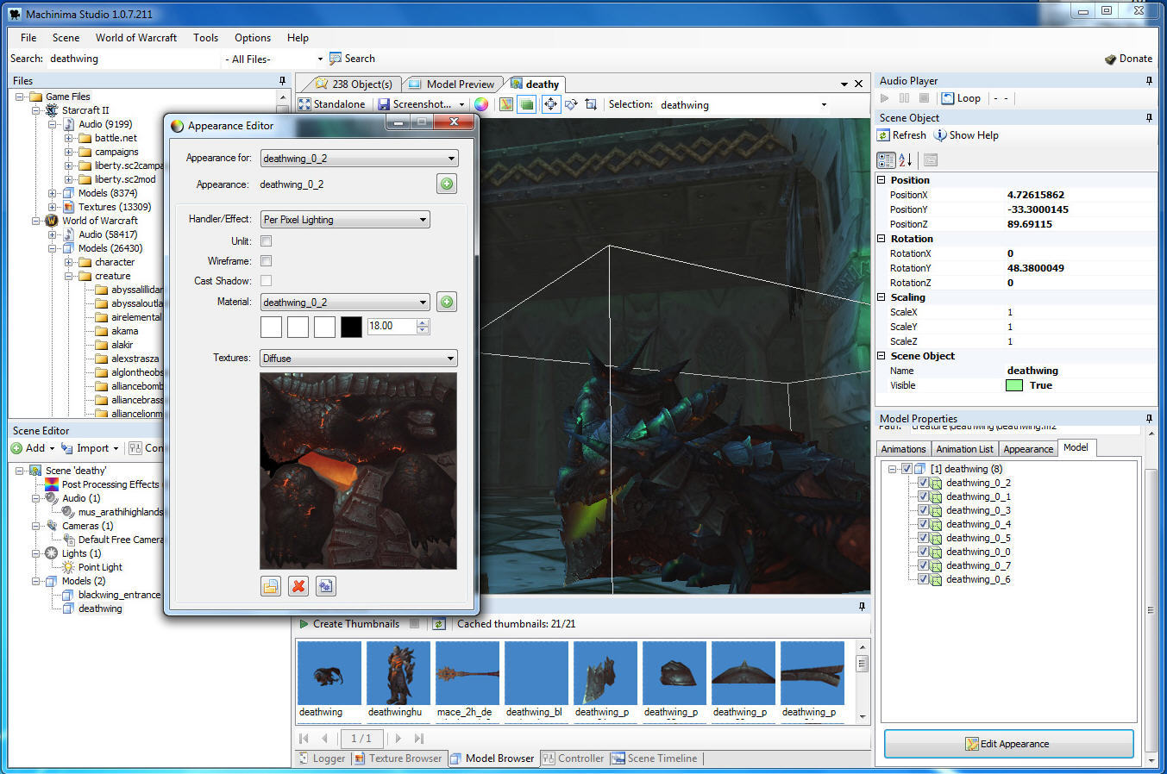Open the File menu
The image size is (1167, 774).
coord(28,38)
